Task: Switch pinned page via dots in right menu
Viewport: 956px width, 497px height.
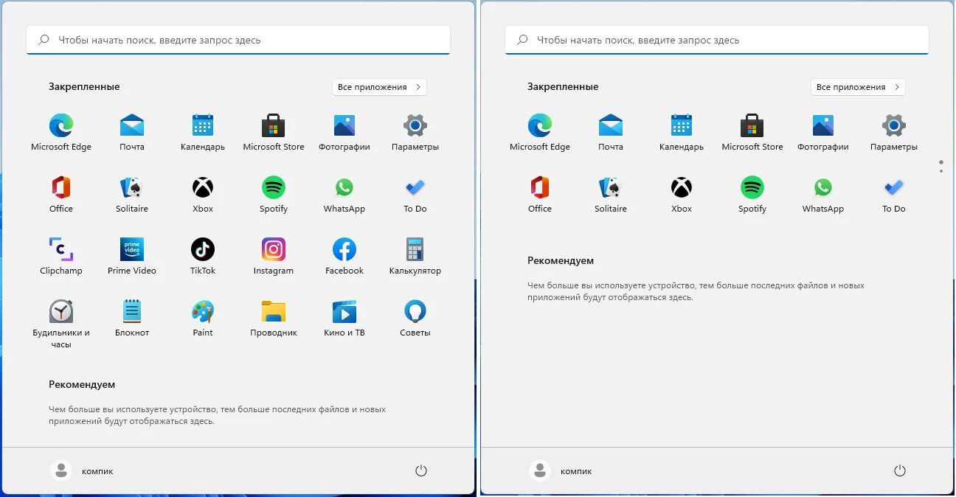Action: (941, 166)
